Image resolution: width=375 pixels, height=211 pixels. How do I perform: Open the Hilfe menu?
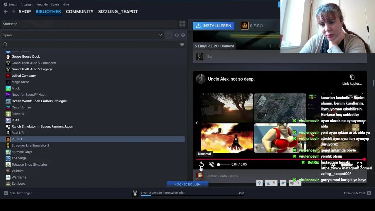click(x=66, y=4)
